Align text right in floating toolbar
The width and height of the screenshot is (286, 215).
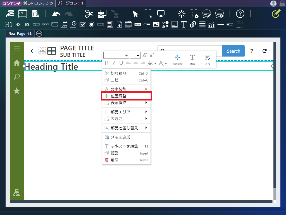click(143, 63)
